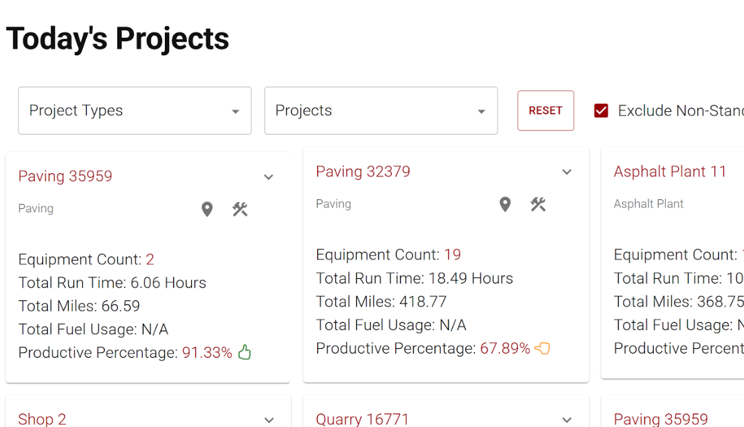Open the Shop 2 project link
The width and height of the screenshot is (744, 427).
(x=42, y=419)
